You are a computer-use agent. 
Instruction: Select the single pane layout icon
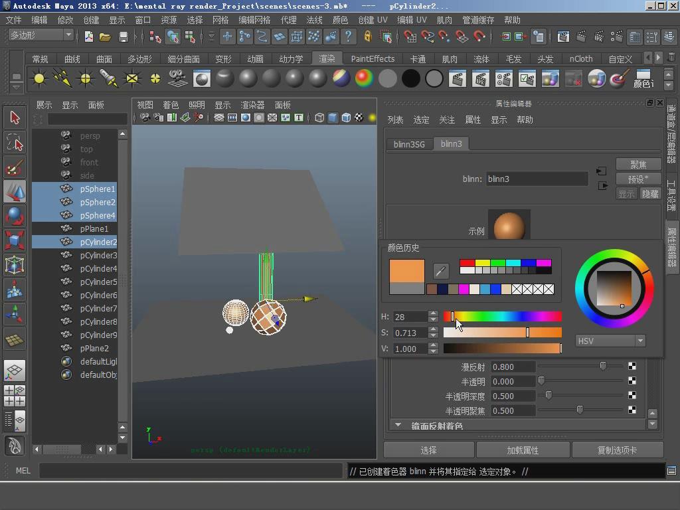(15, 371)
